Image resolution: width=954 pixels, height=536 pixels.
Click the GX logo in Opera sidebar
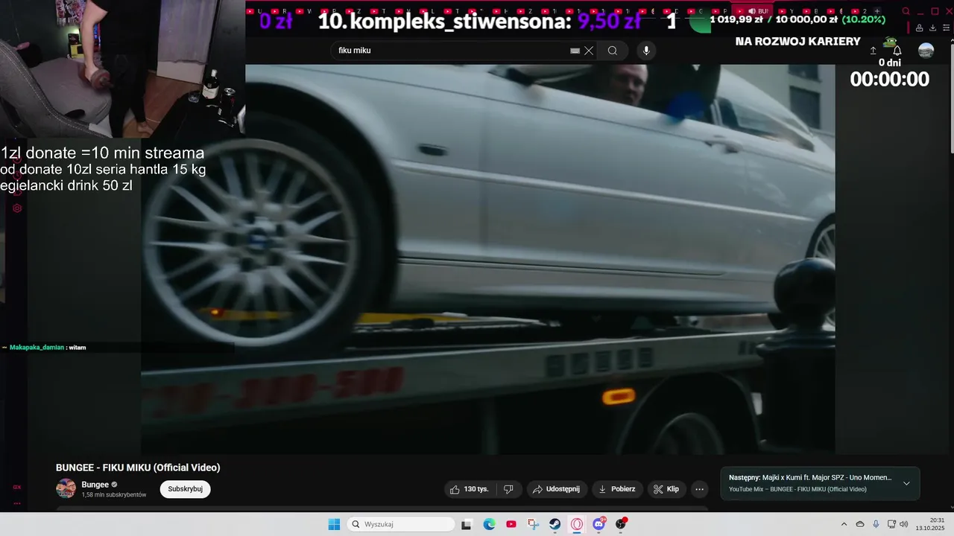tap(16, 487)
